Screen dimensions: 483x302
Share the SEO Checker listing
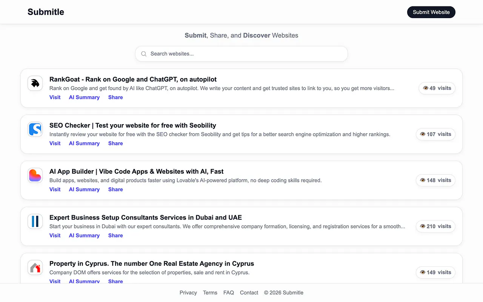point(115,143)
